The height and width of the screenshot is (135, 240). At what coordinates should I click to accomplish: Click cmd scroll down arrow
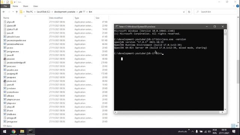point(225,109)
